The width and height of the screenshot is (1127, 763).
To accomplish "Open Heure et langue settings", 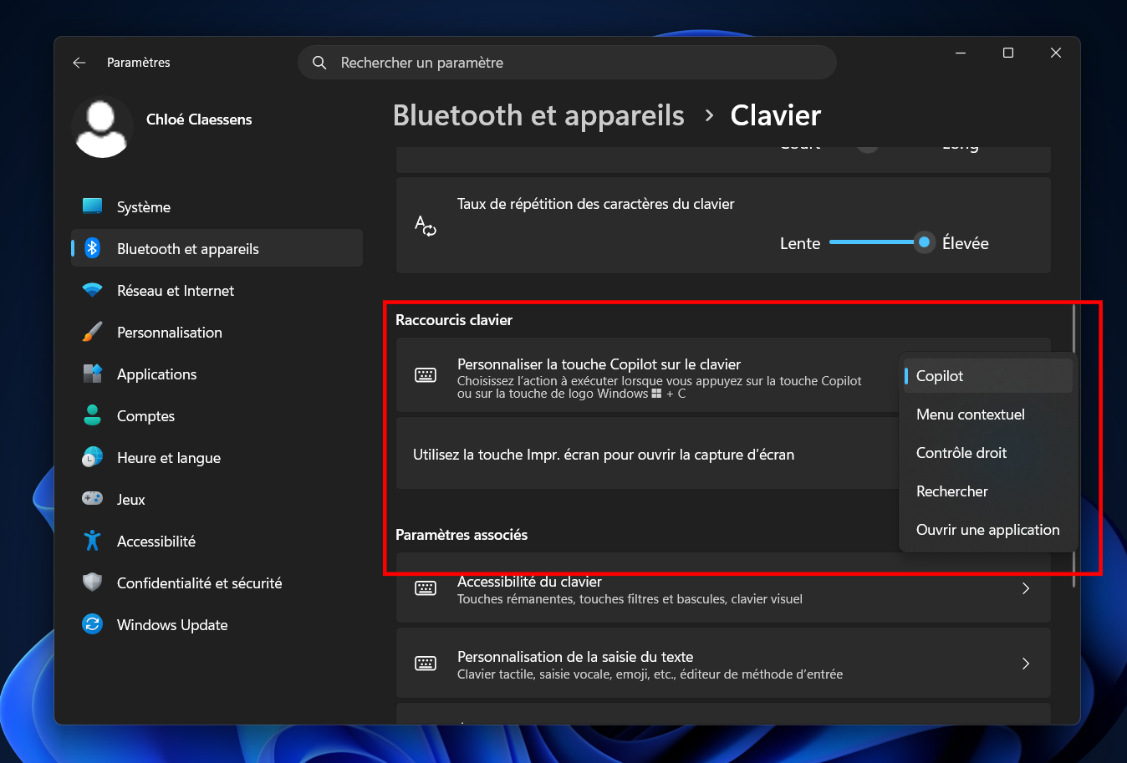I will coord(217,457).
